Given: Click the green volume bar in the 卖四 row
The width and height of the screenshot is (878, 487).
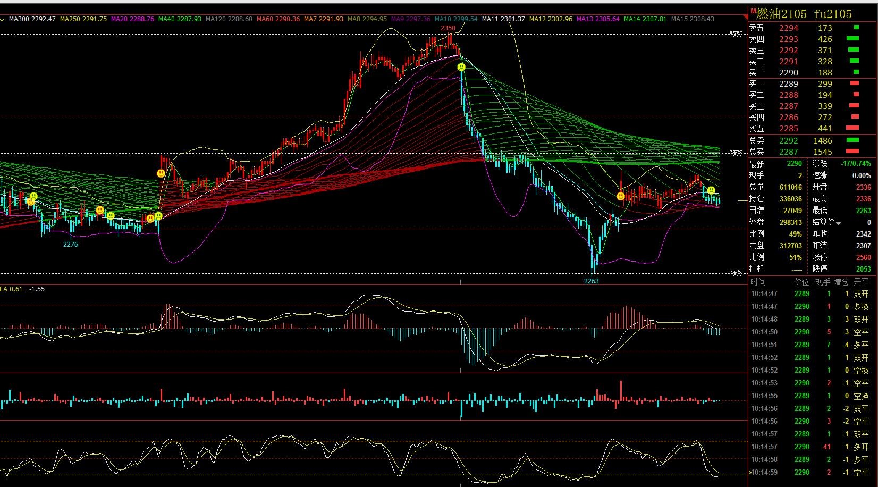Looking at the screenshot, I should (x=852, y=39).
